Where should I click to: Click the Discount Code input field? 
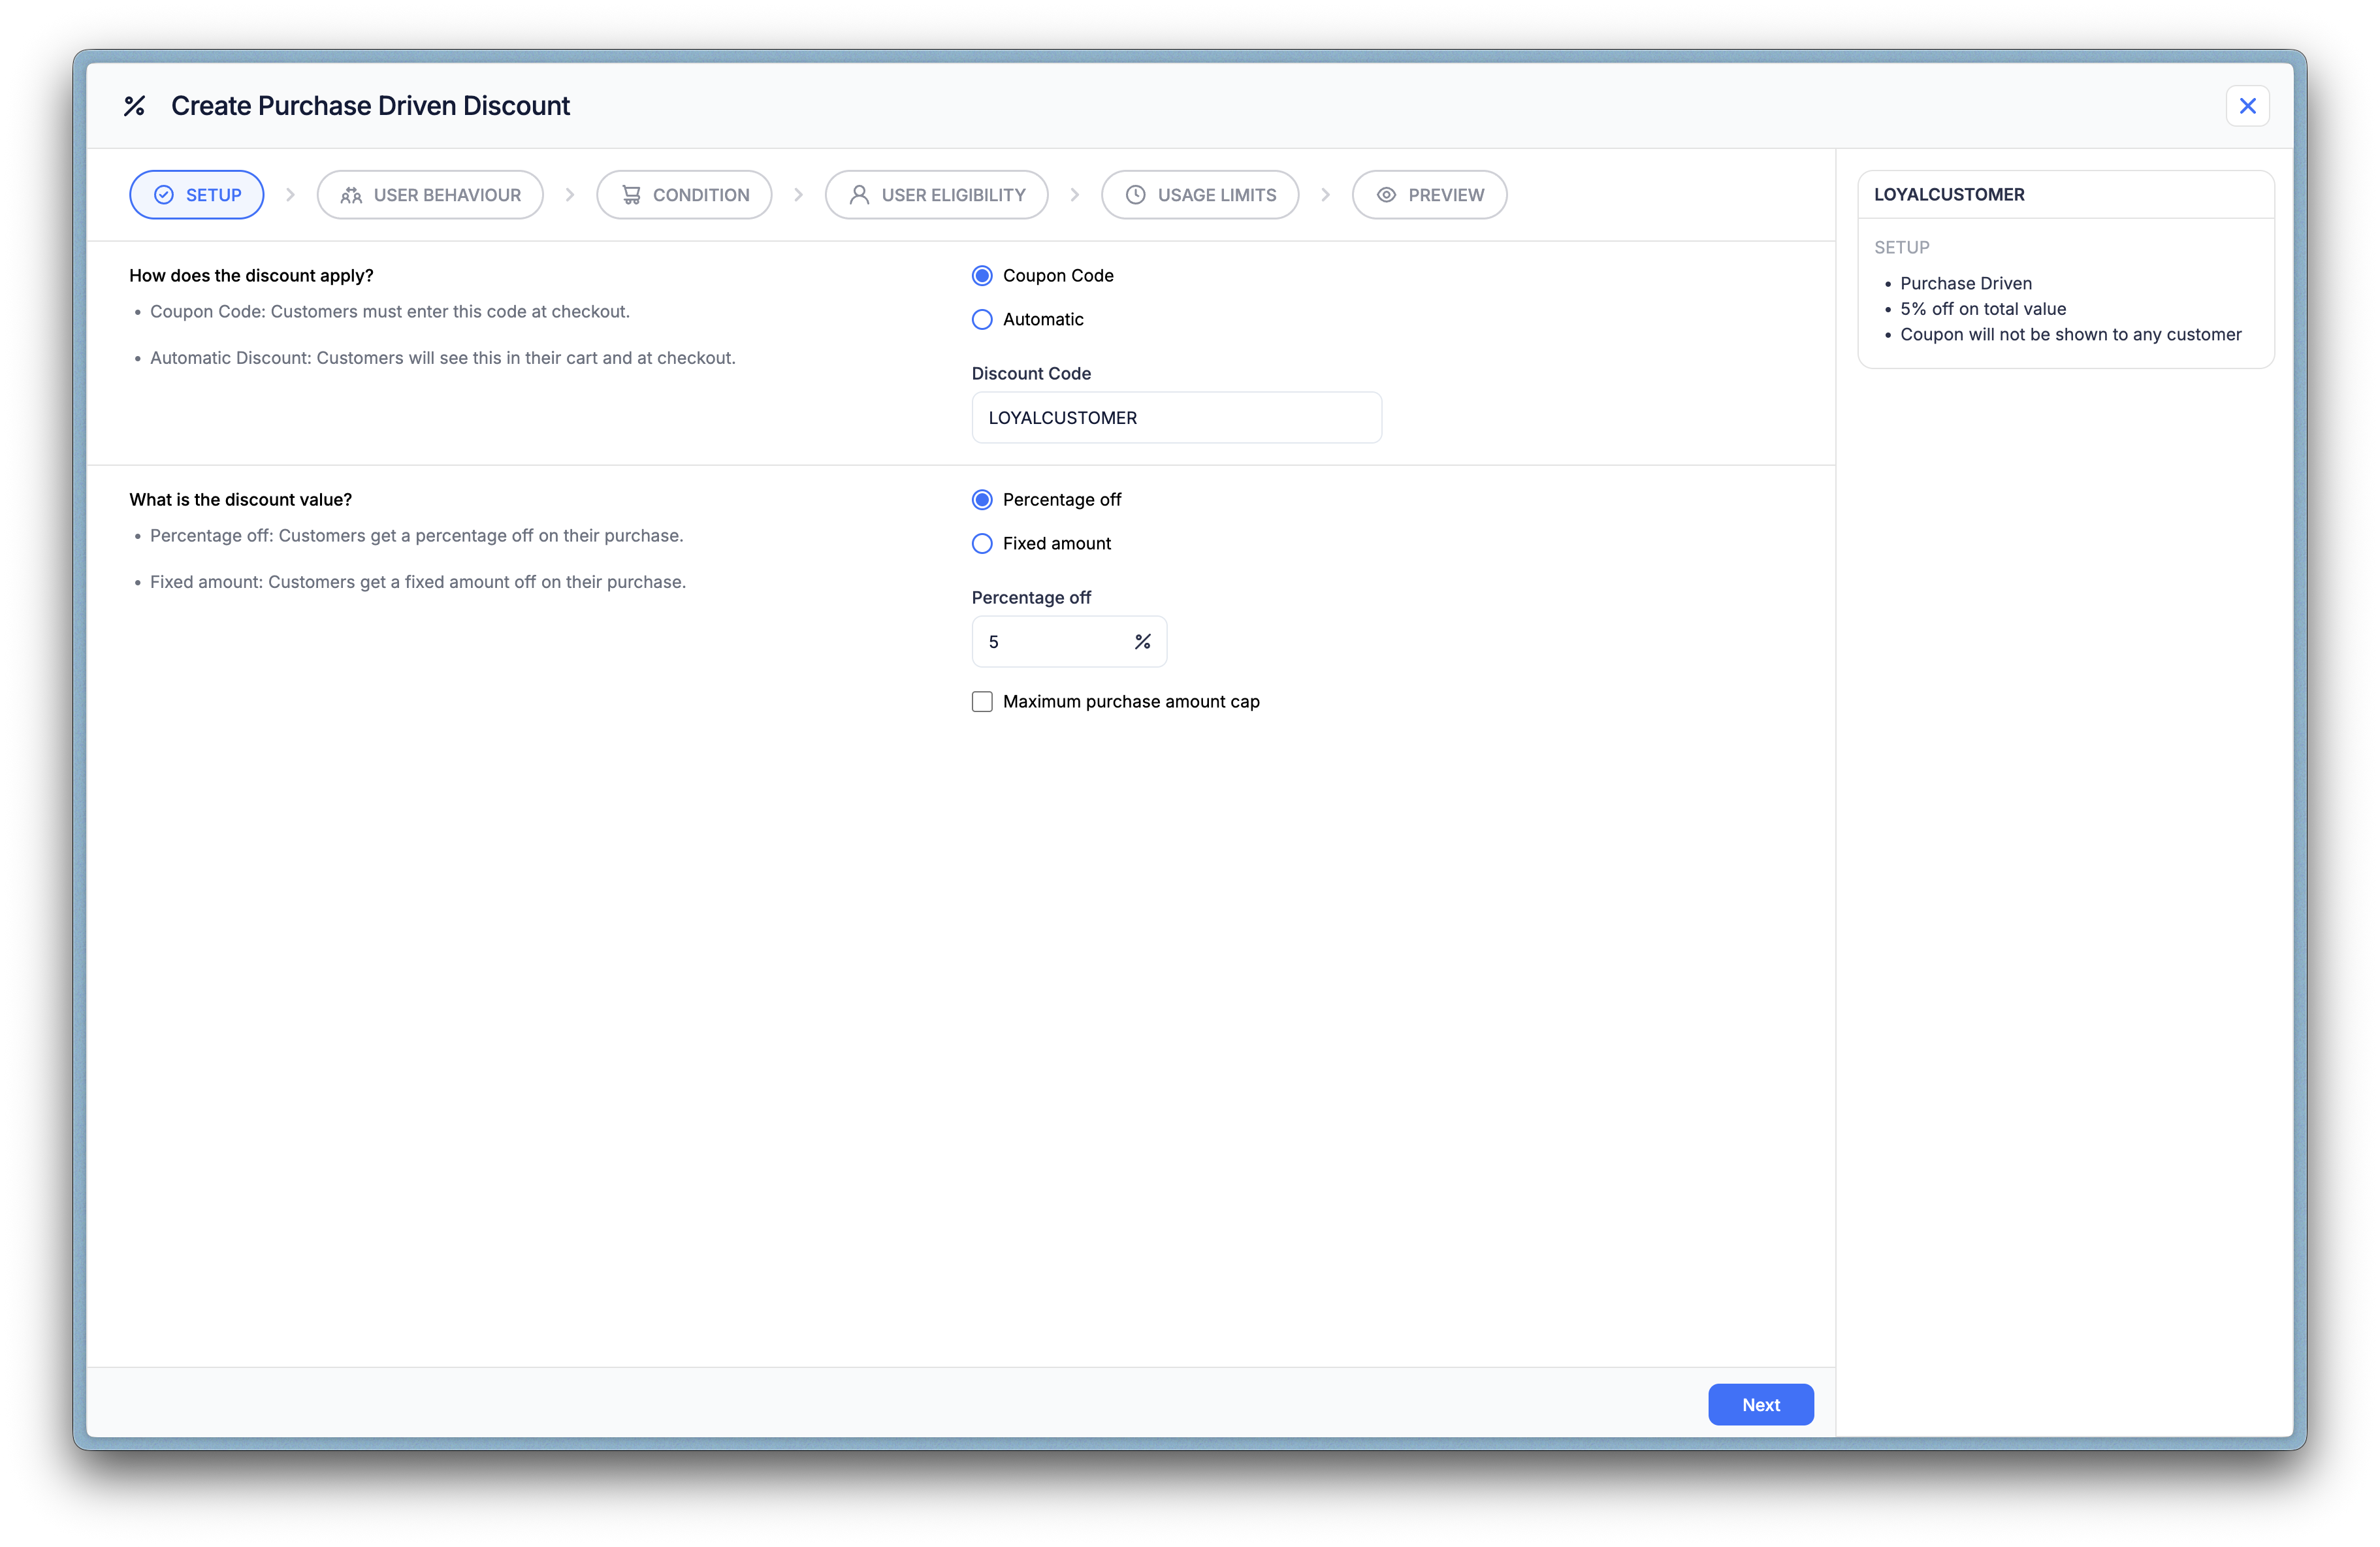pos(1176,418)
